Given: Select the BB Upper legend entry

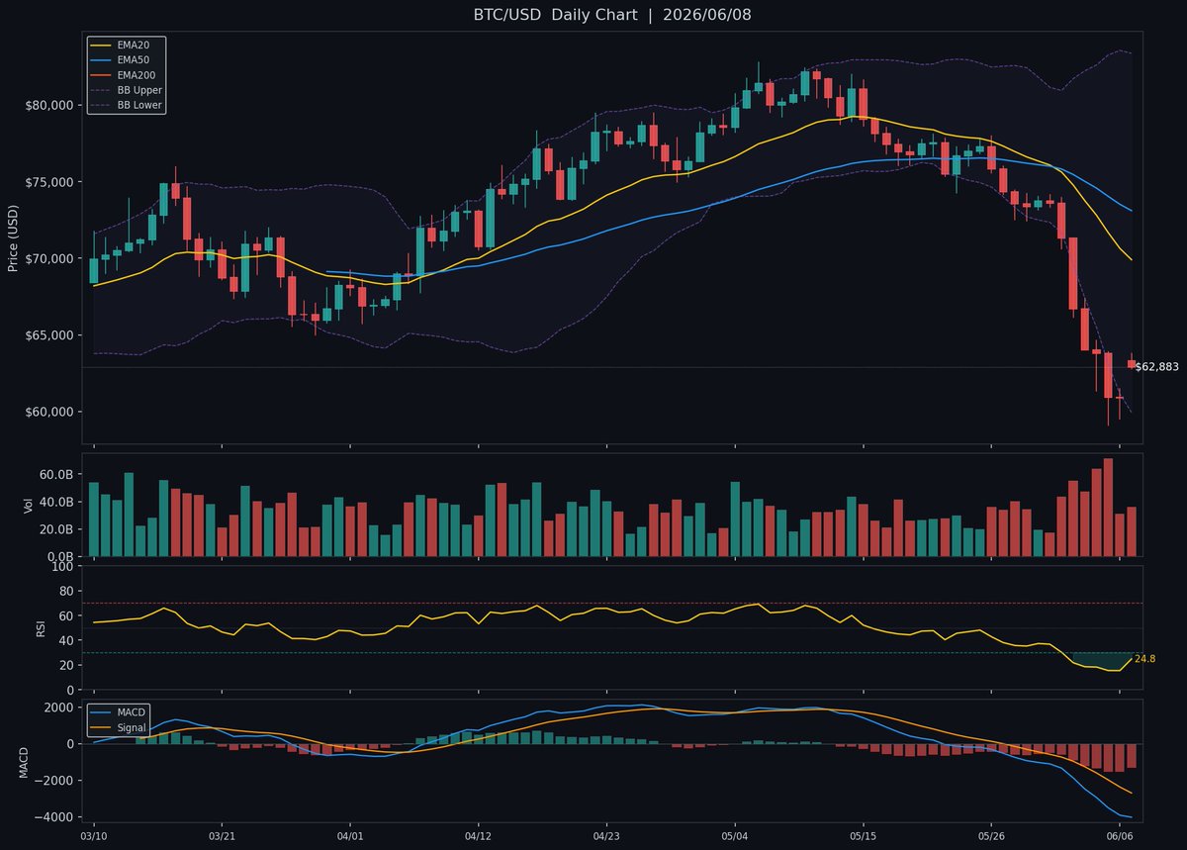Looking at the screenshot, I should tap(127, 90).
